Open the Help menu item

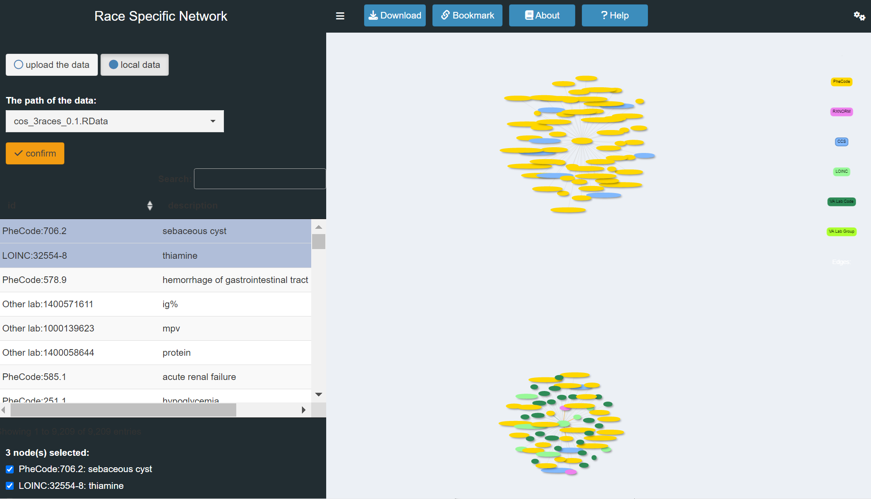point(614,15)
